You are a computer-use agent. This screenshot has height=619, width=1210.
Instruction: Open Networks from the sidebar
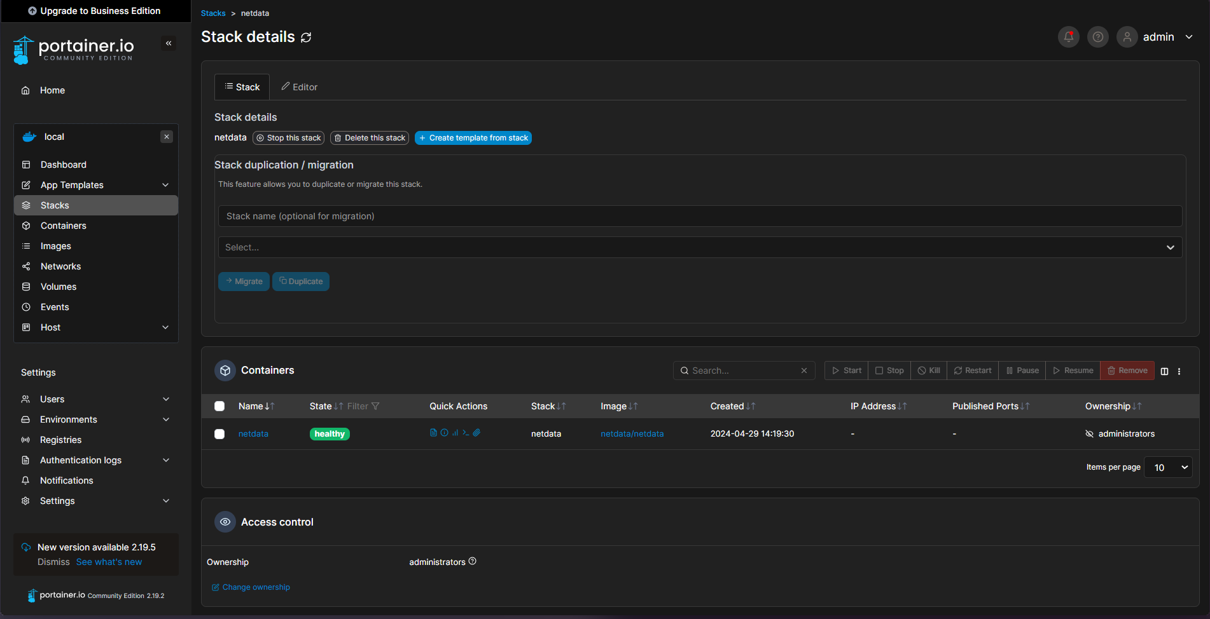pos(60,266)
